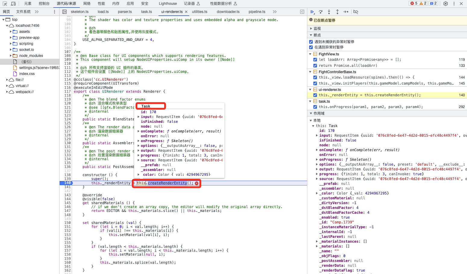The width and height of the screenshot is (467, 274).
Task: Disable the line 119 loadArr breakpoint
Action: 315,60
